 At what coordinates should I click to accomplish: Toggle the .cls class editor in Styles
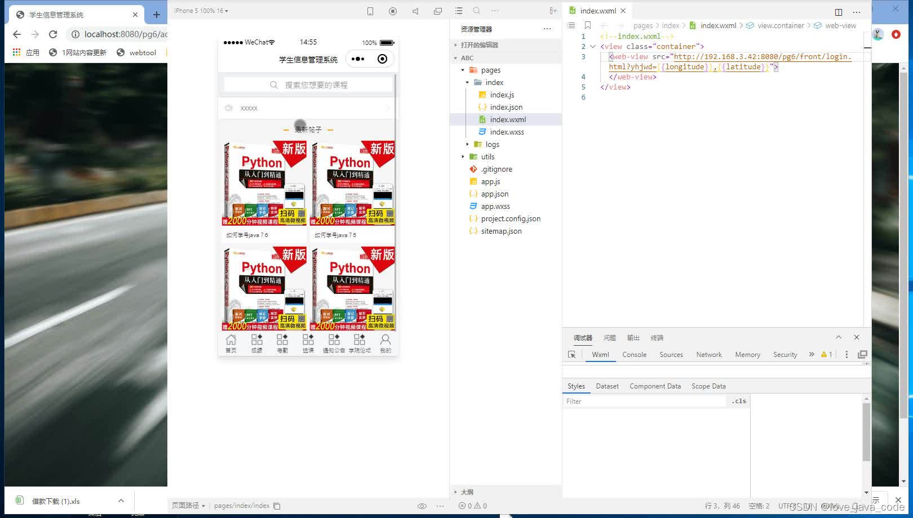pos(739,401)
